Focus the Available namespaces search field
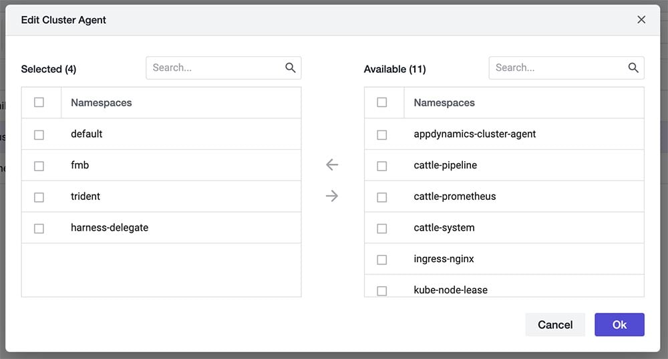This screenshot has width=668, height=359. coord(556,68)
